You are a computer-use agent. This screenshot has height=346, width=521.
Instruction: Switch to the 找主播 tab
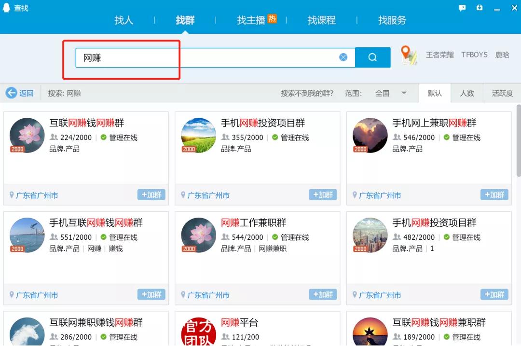point(251,20)
